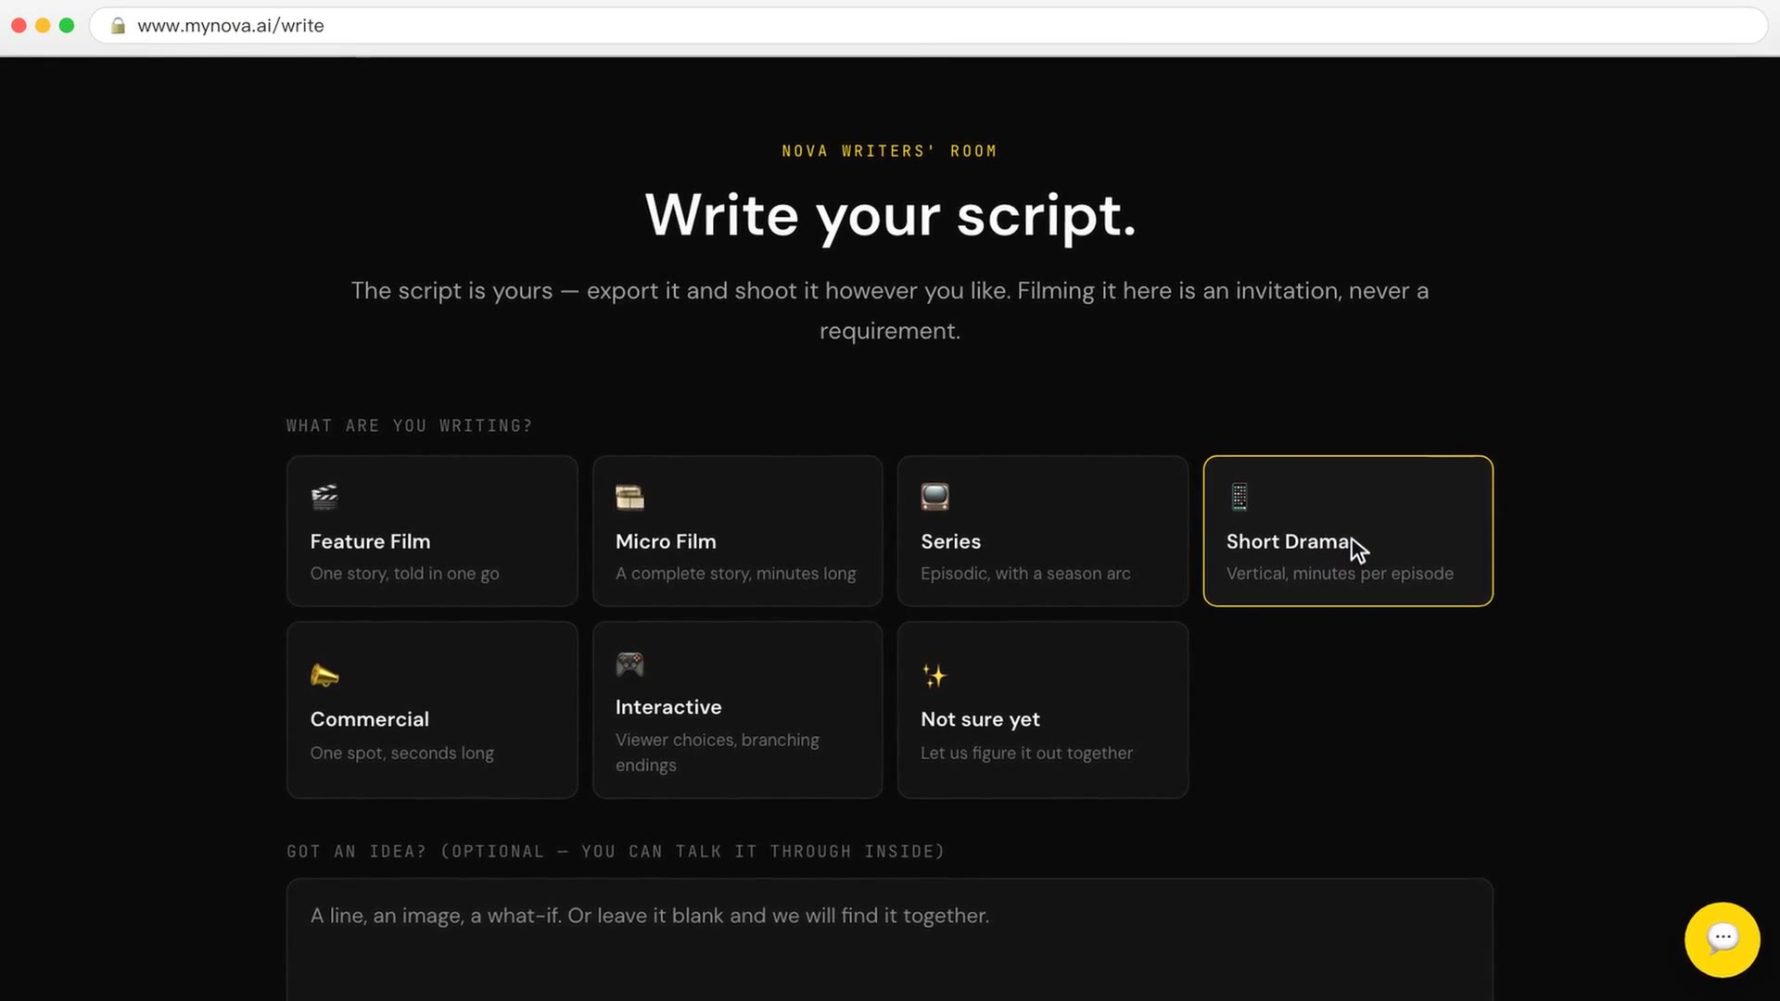Close the browser window with red button
Viewport: 1780px width, 1001px height.
[19, 26]
